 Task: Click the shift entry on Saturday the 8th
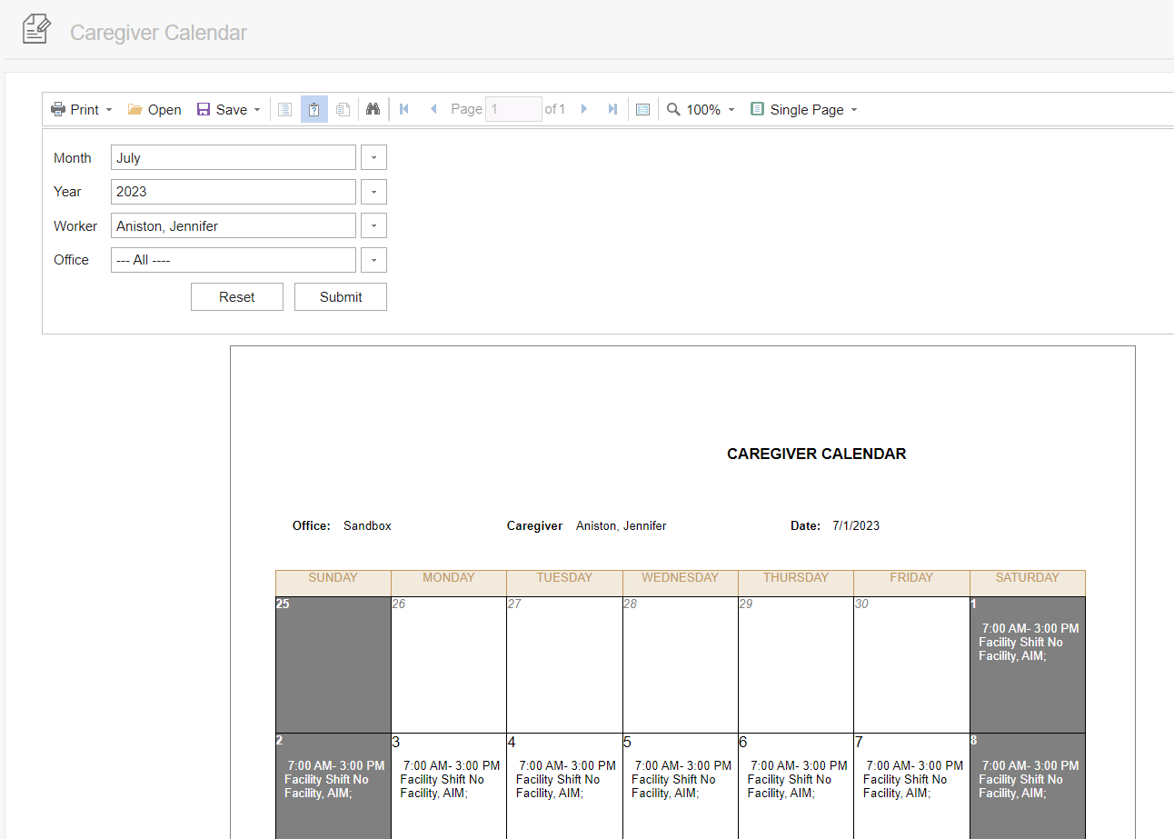(x=1028, y=779)
